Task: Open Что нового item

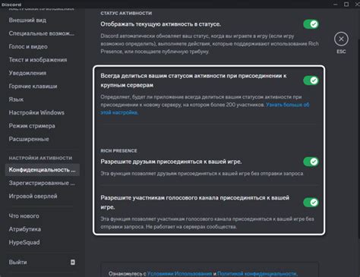Action: 43,216
